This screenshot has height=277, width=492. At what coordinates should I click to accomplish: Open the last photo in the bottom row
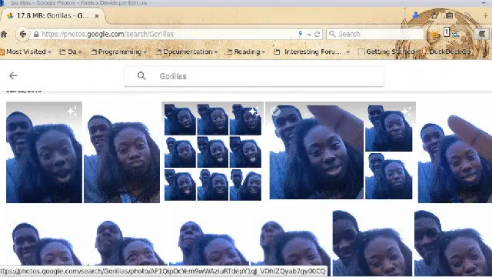coord(453,243)
